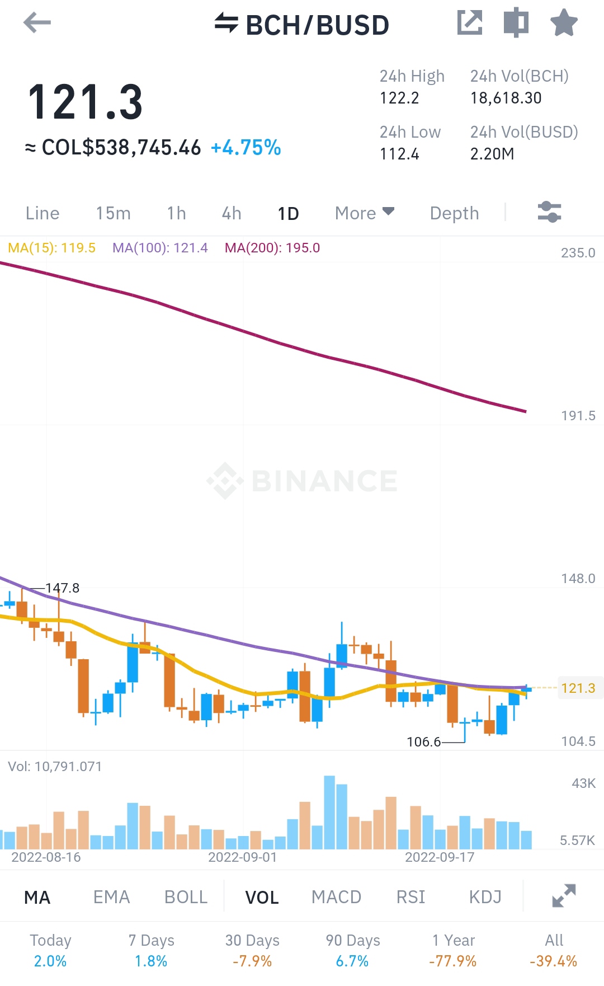Screen dimensions: 604x986
Task: Select the Line chart view
Action: [43, 213]
